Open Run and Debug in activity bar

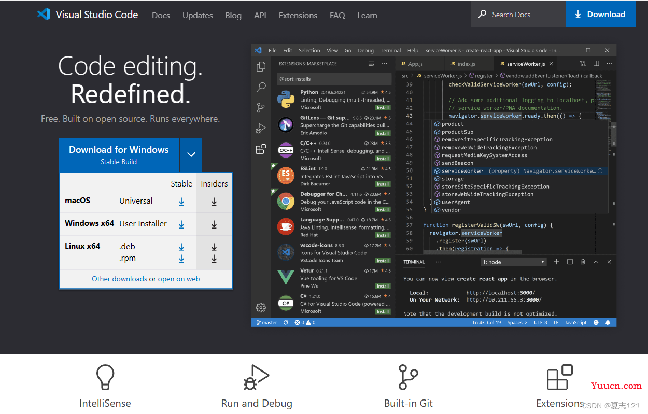[x=261, y=129]
